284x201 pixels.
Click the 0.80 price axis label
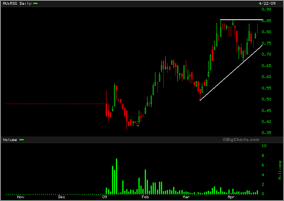pos(266,32)
